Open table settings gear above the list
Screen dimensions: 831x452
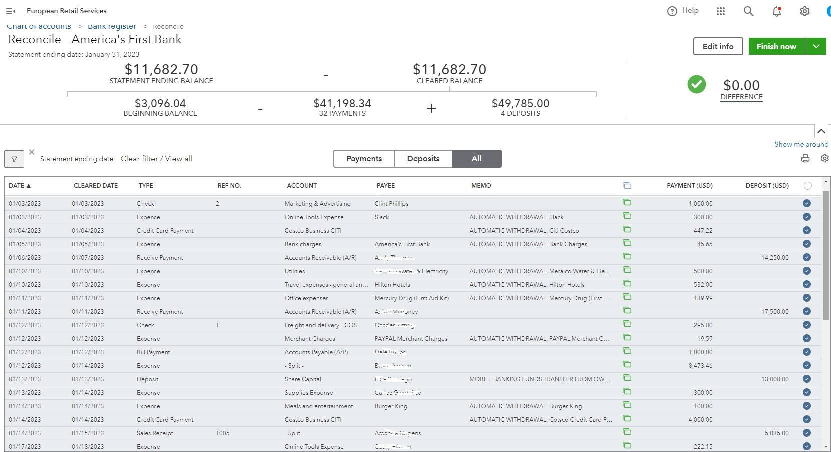[824, 158]
